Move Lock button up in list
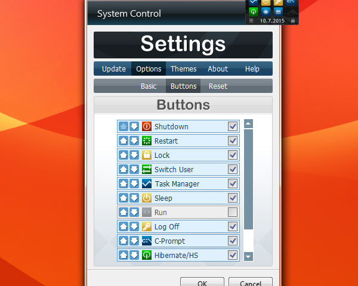 tap(124, 155)
